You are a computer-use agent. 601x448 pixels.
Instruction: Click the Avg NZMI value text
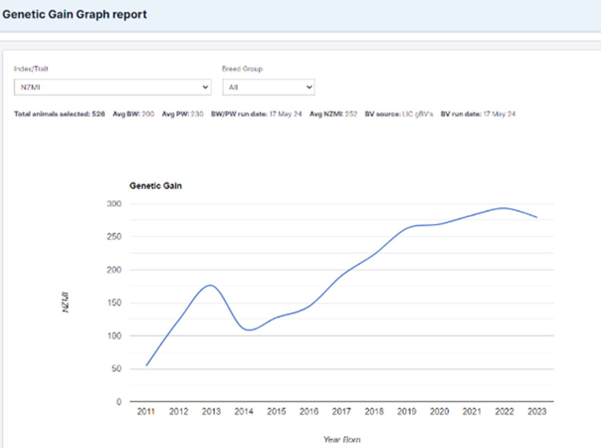[333, 114]
